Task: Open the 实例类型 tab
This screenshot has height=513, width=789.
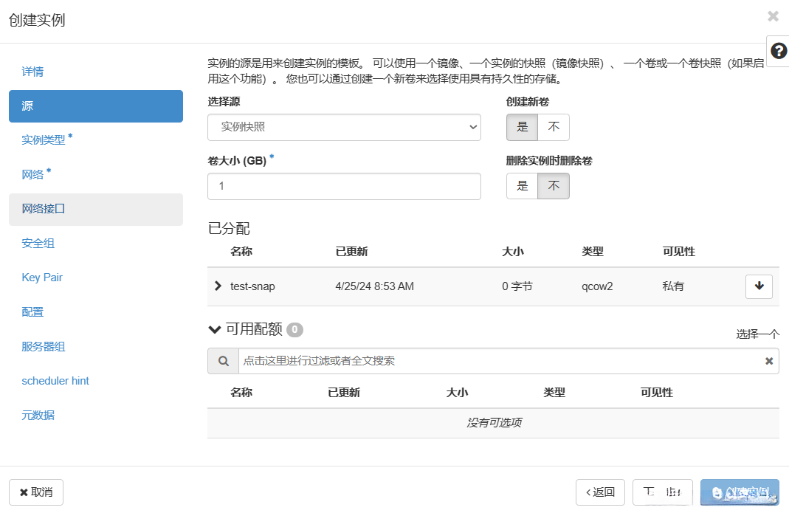Action: 44,140
